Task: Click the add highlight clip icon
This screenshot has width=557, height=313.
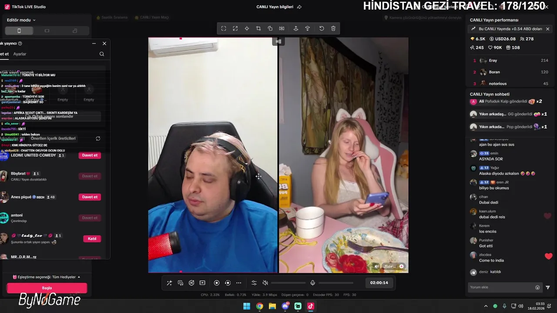Action: (202, 283)
